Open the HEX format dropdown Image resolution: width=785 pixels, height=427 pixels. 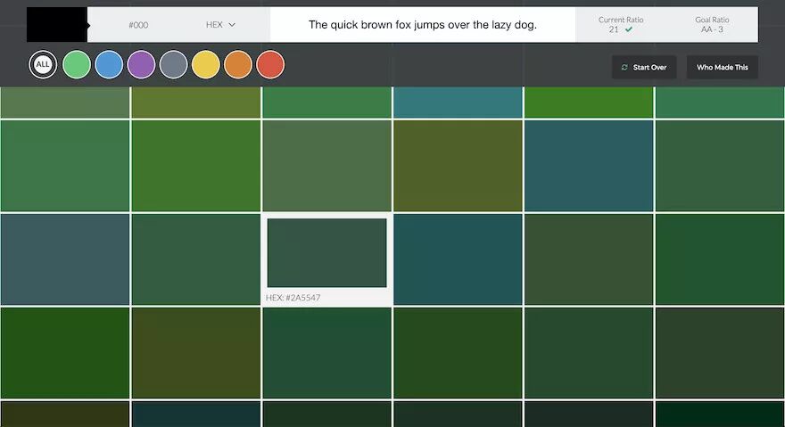coord(220,25)
